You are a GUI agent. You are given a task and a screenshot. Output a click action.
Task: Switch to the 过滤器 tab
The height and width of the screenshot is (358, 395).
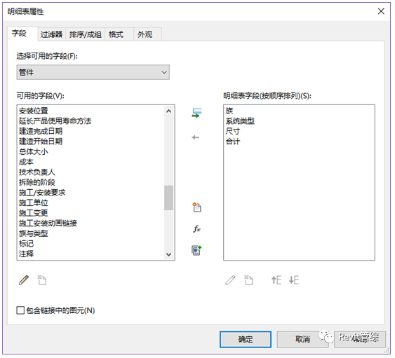coord(51,34)
